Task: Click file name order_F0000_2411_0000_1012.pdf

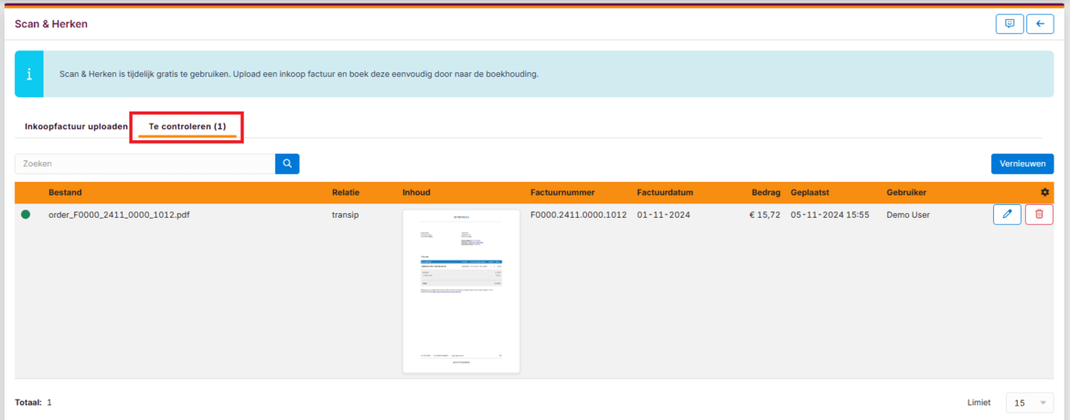Action: click(x=120, y=214)
